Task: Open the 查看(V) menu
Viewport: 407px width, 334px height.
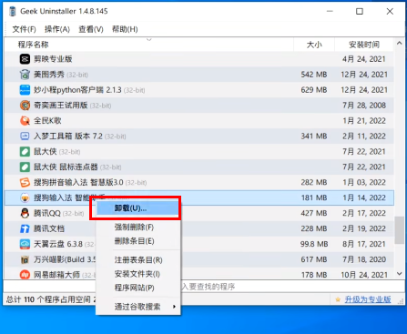Action: pyautogui.click(x=91, y=29)
